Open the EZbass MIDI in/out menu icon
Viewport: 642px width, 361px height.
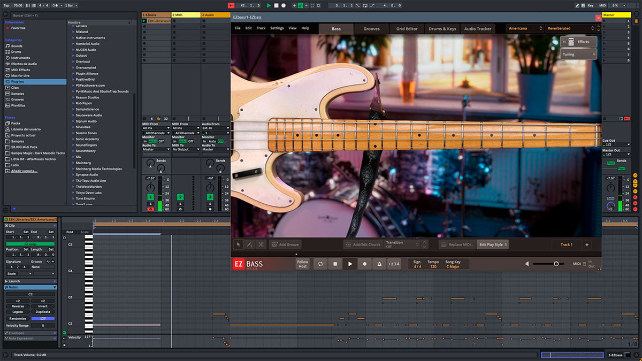coord(585,264)
